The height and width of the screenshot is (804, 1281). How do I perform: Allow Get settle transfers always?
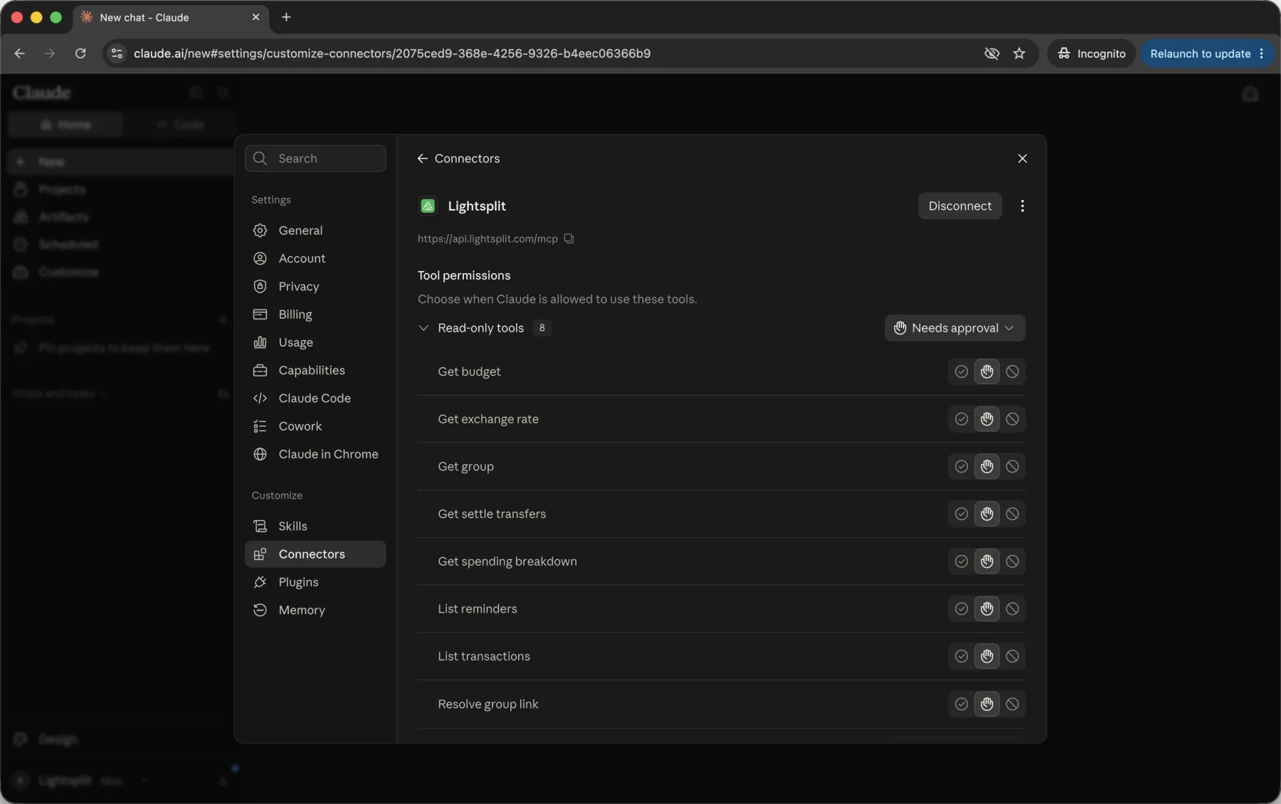point(961,514)
